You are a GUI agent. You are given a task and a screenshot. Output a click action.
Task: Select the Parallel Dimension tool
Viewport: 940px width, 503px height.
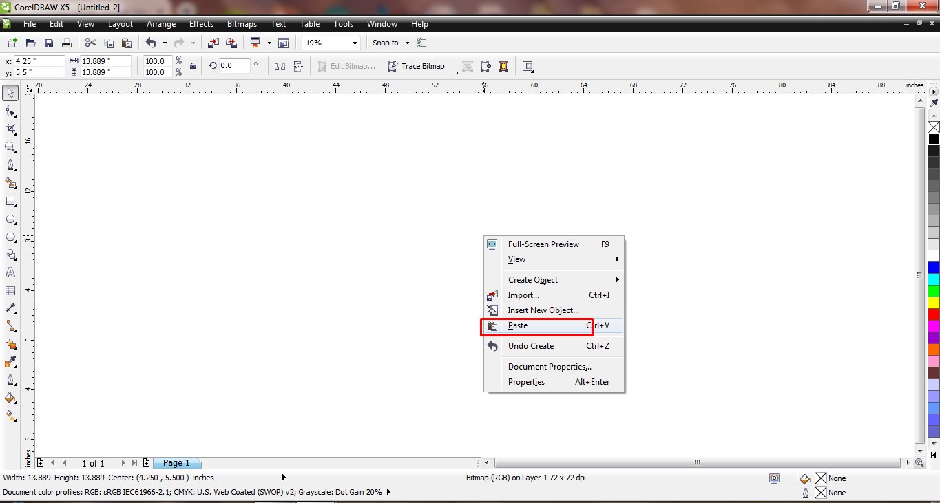point(11,308)
